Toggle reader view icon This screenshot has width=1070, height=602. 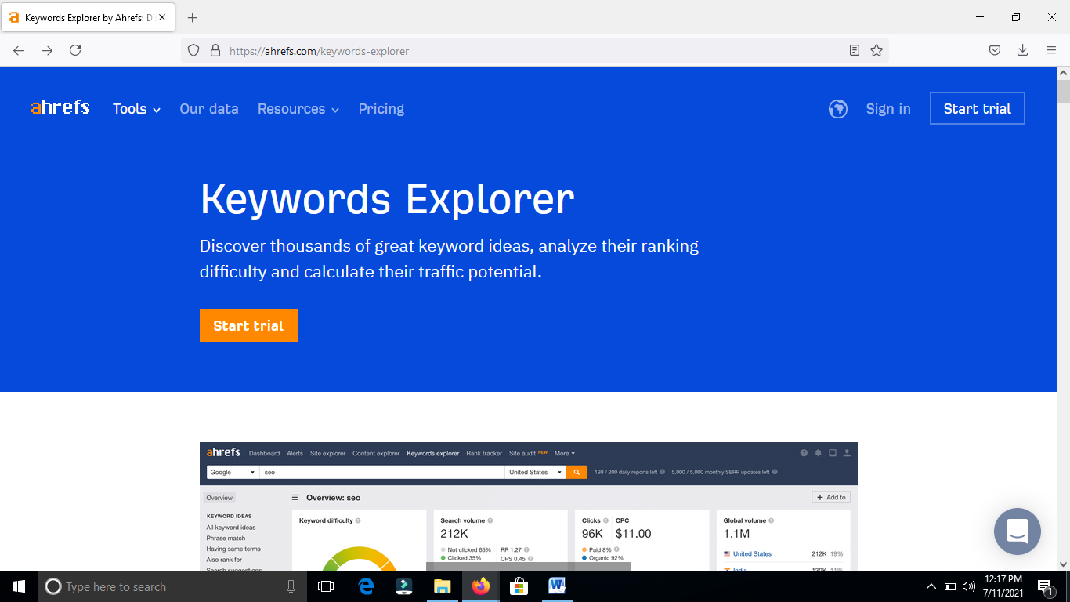click(x=855, y=50)
